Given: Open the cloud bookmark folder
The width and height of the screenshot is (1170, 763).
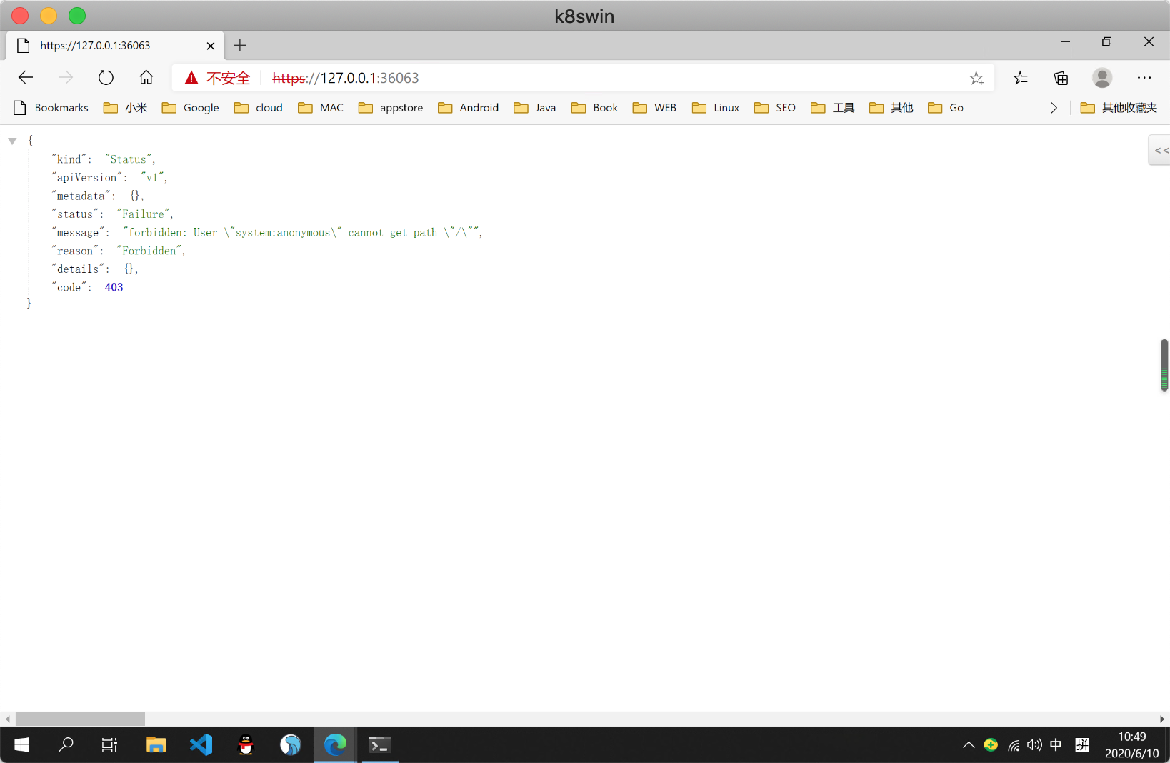Looking at the screenshot, I should 259,108.
